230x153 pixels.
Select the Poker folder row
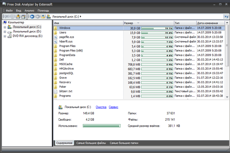[139, 87]
